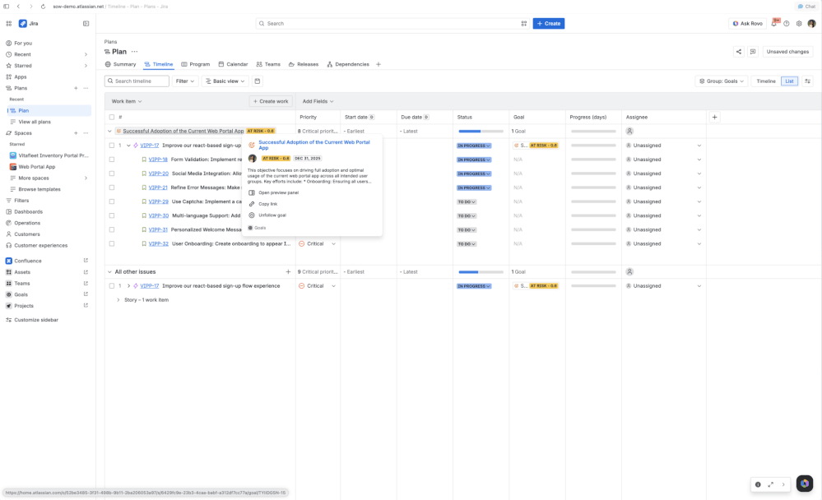
Task: Select the header checkbox for all rows
Action: click(112, 118)
